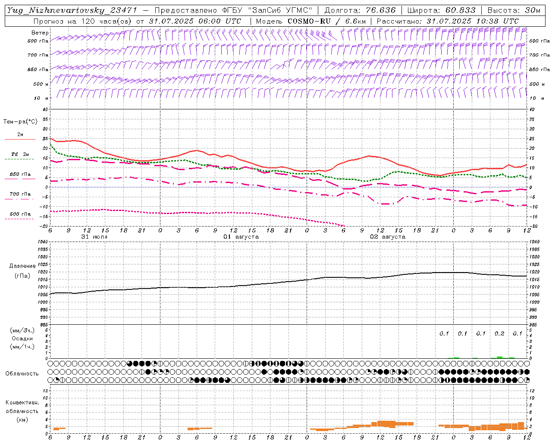Click the Тем-ра(°C) axis title
This screenshot has height=441, width=552.
coord(20,122)
